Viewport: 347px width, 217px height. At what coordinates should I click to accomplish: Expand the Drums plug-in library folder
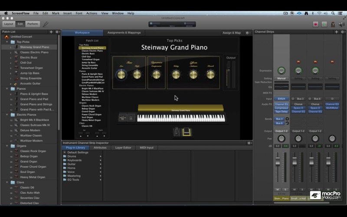pos(101,156)
